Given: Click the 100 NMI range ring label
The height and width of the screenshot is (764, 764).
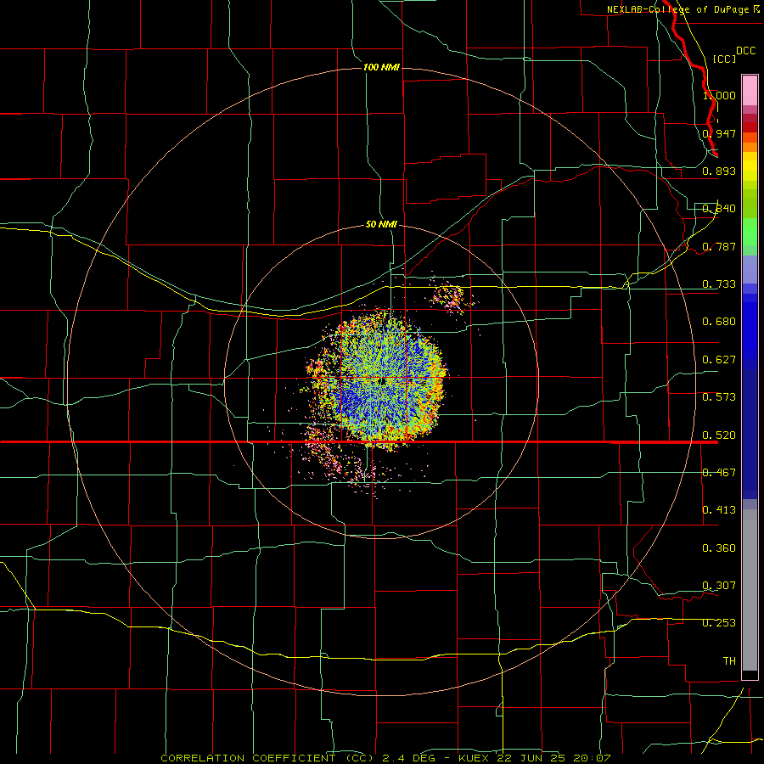Looking at the screenshot, I should (x=381, y=67).
